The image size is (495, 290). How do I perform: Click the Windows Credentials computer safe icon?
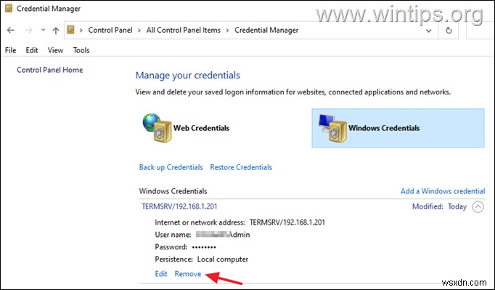[x=332, y=128]
